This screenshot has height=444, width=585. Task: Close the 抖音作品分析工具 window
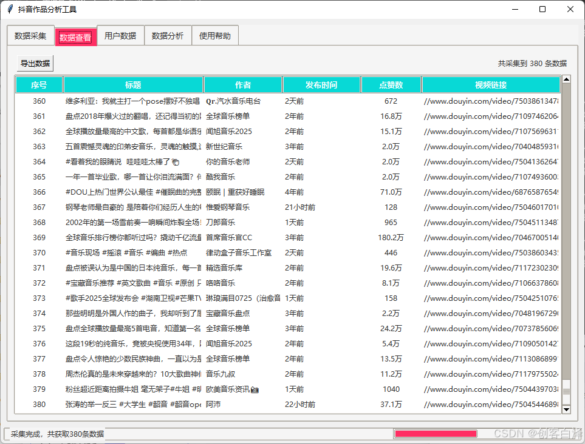tap(570, 9)
